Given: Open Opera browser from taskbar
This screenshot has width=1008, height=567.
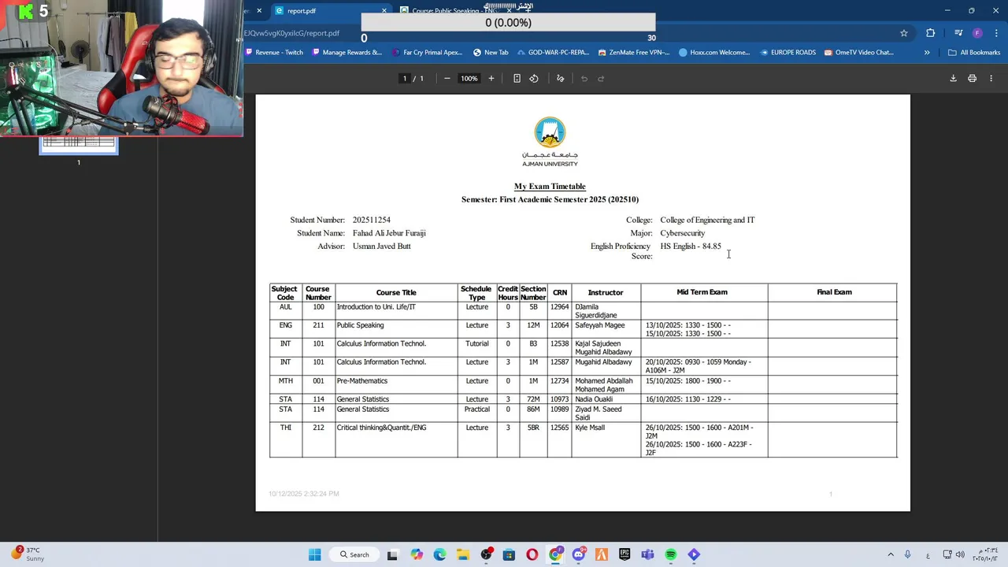Looking at the screenshot, I should point(532,554).
